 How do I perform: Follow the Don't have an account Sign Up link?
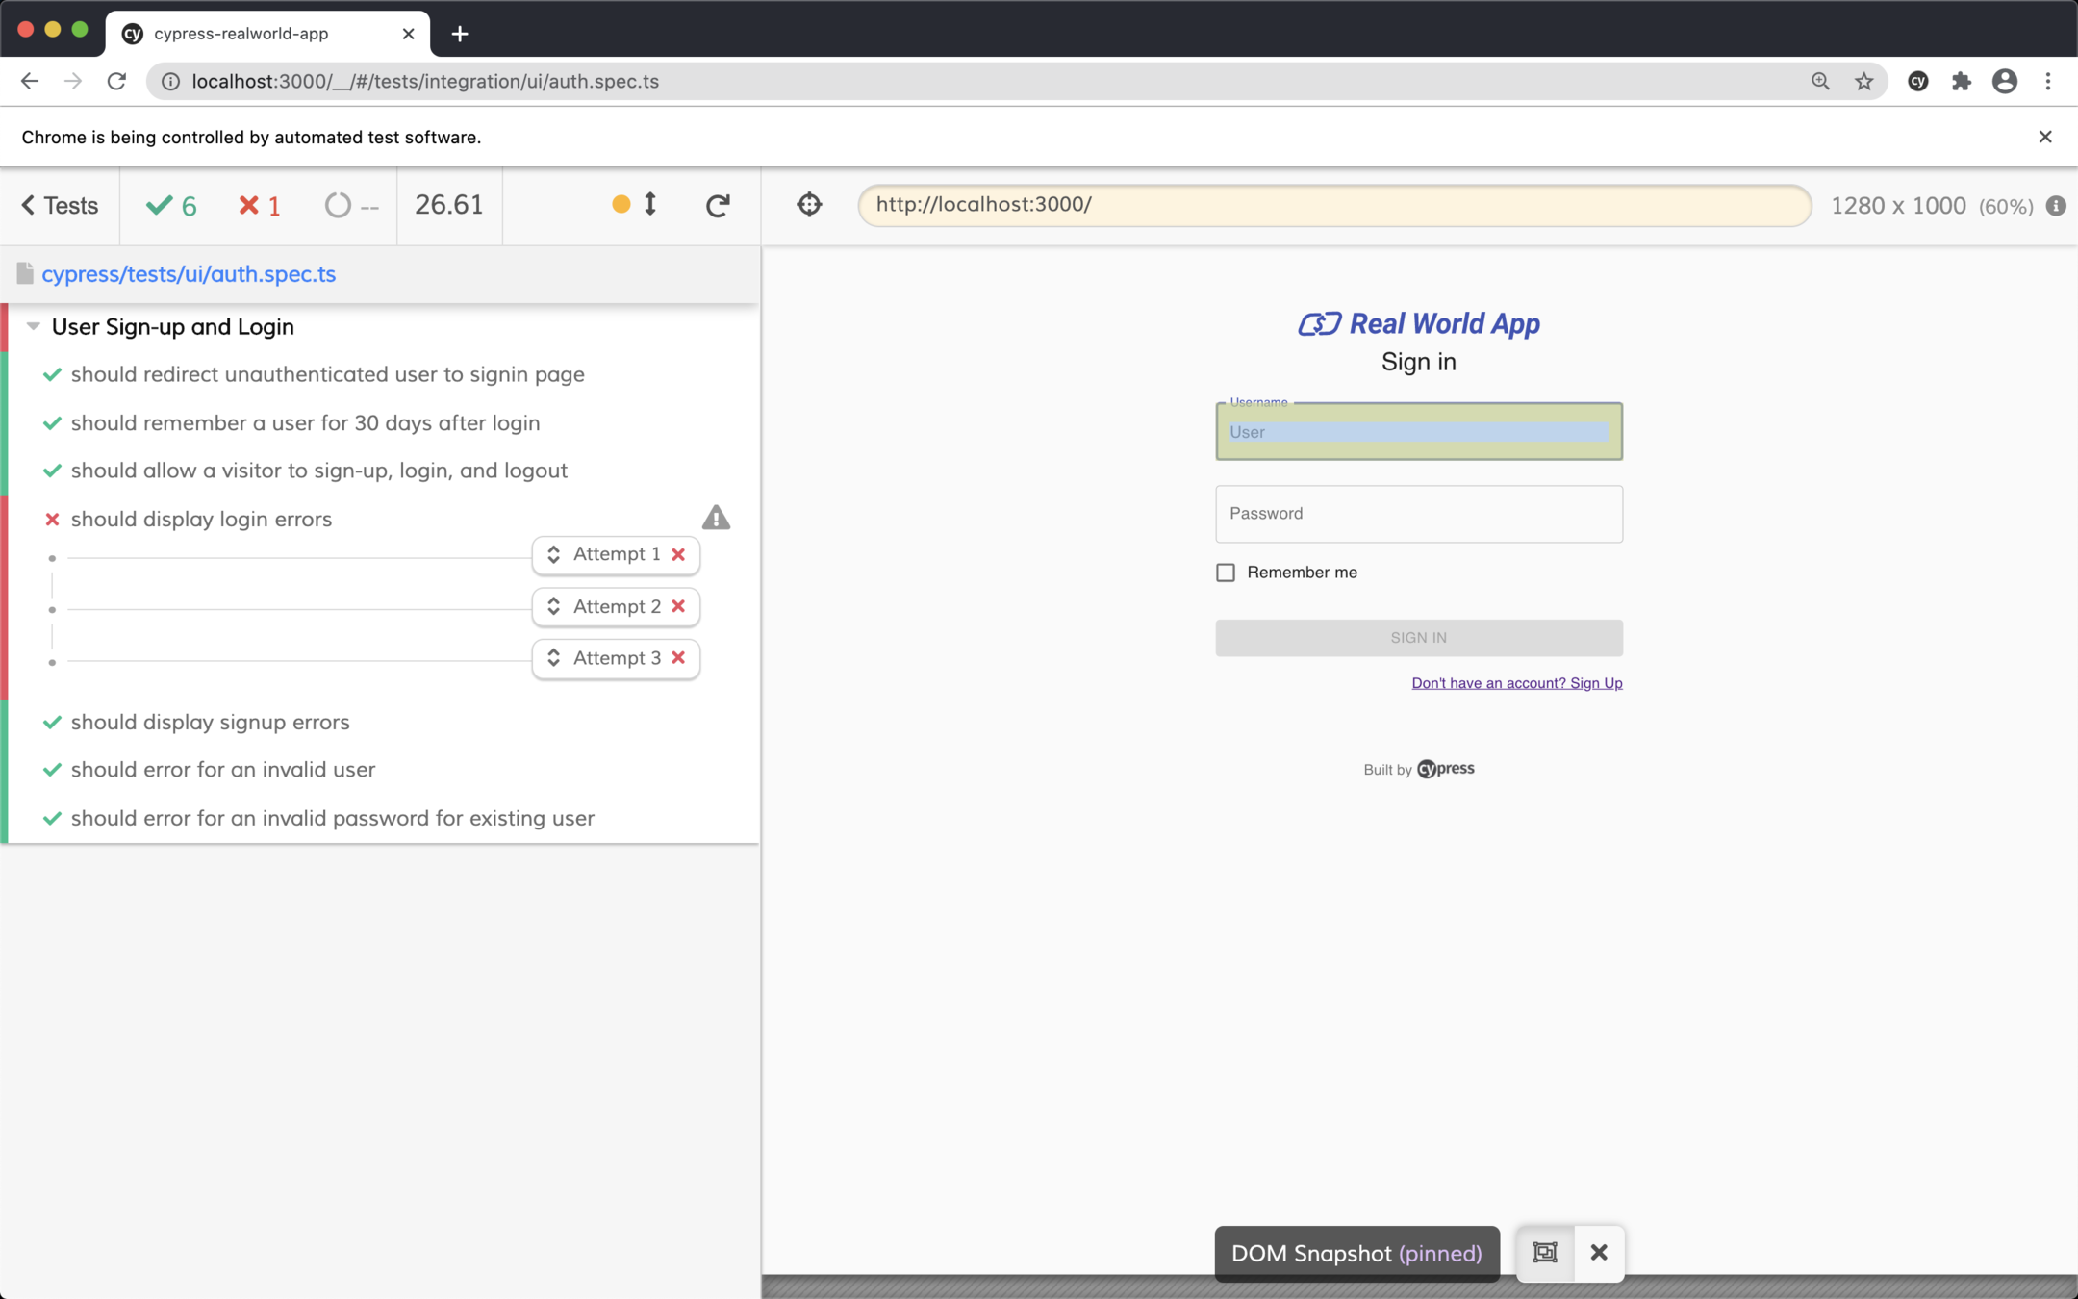click(x=1516, y=683)
